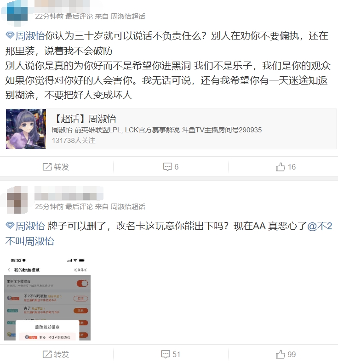Open second poster's blurred avatar
Viewport: 338px width, 363px height.
click(x=17, y=199)
